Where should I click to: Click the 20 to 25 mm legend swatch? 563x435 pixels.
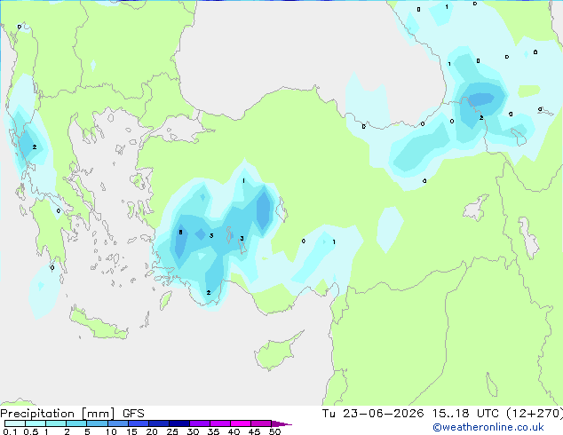[x=159, y=423]
